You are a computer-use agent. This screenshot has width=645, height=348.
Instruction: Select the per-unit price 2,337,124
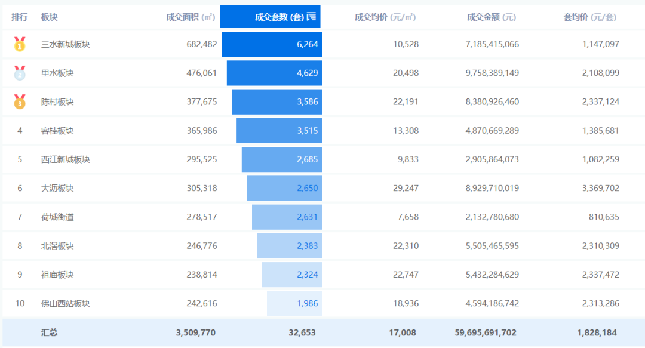pos(601,102)
